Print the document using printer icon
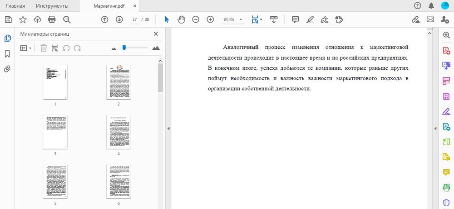 click(x=52, y=19)
